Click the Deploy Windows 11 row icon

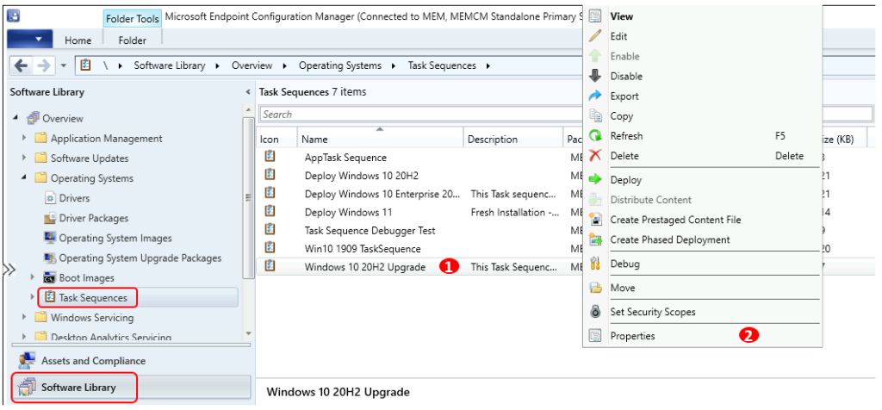point(270,212)
